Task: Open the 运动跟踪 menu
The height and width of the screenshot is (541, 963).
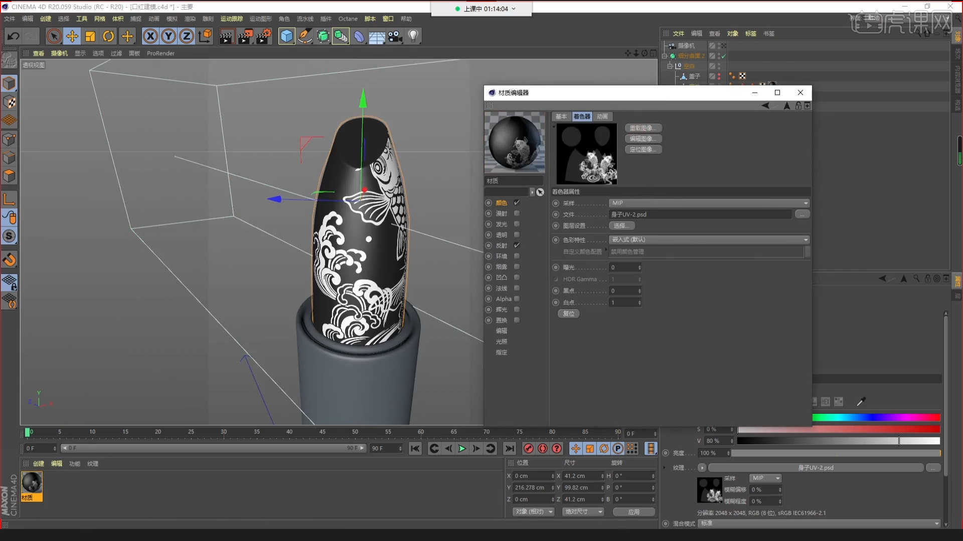Action: point(232,19)
